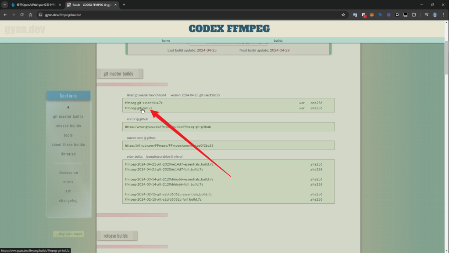Open the Google Translate extension
This screenshot has height=253, width=449.
click(x=355, y=14)
